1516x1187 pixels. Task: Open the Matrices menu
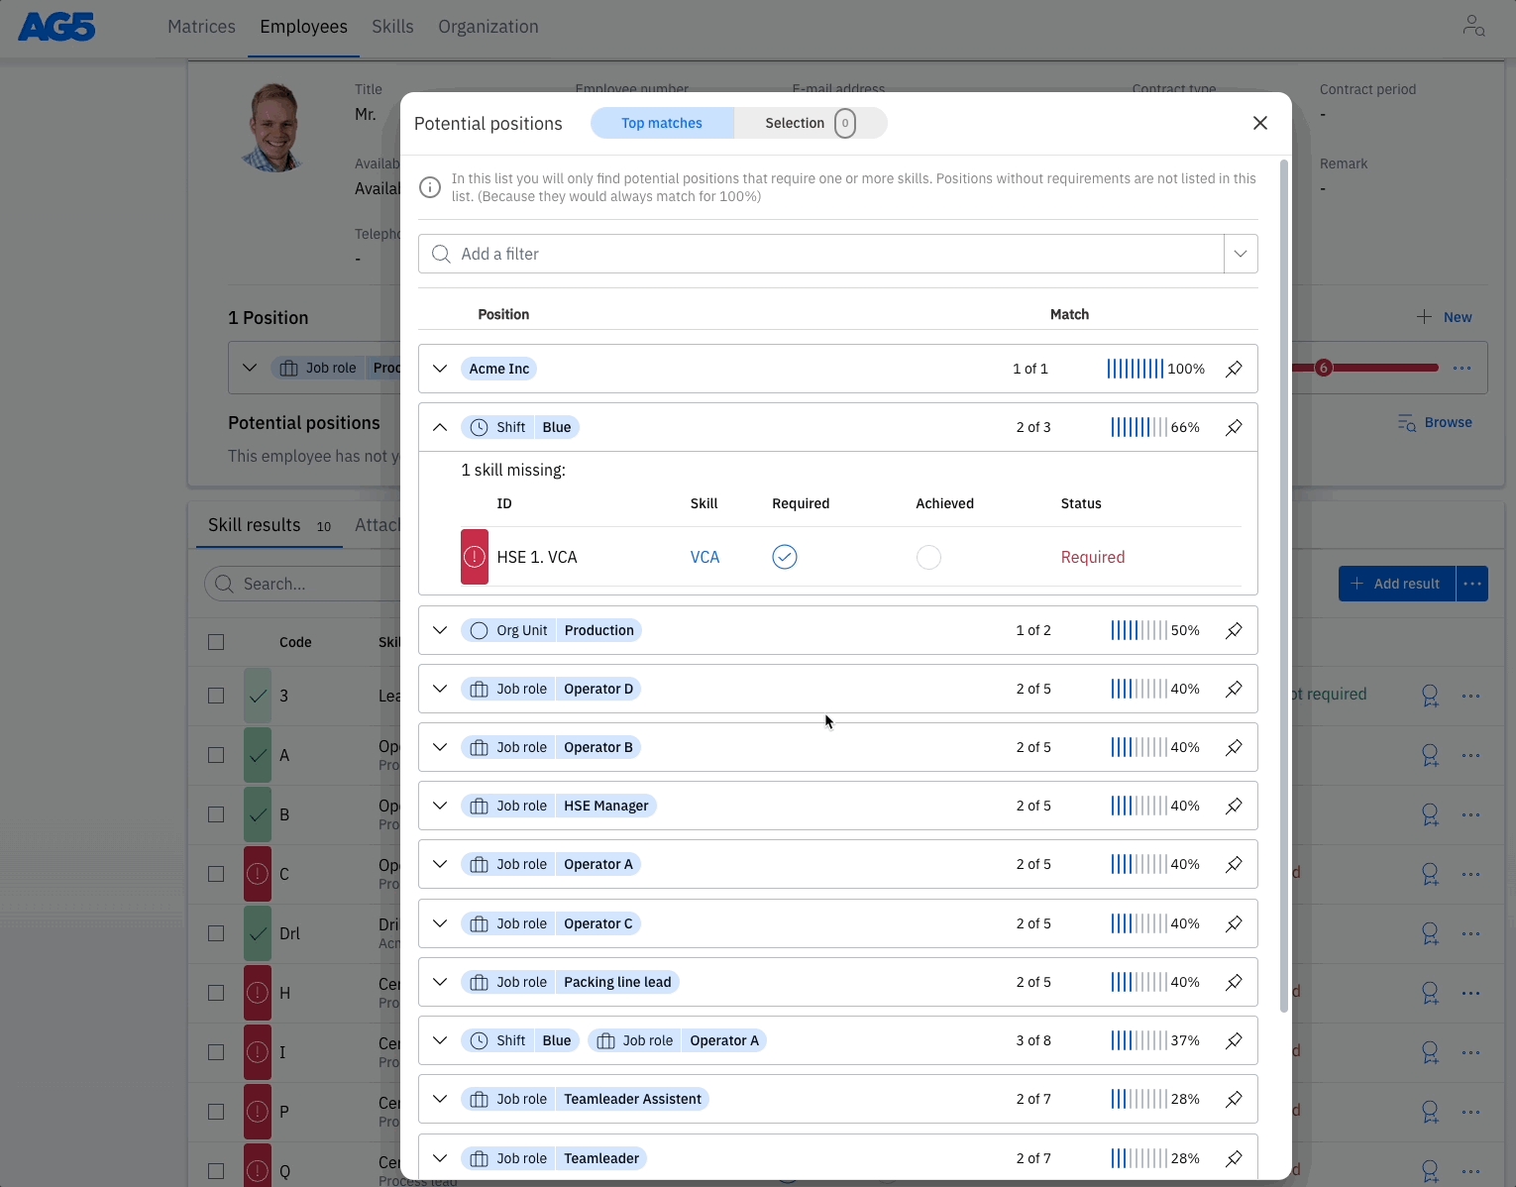[x=201, y=27]
